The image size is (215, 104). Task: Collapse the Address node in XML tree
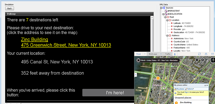[167, 35]
